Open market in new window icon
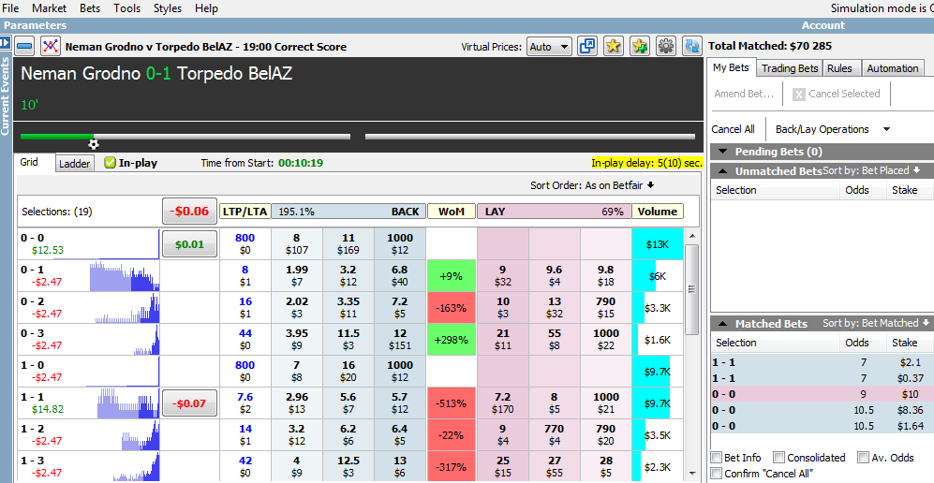 [587, 46]
